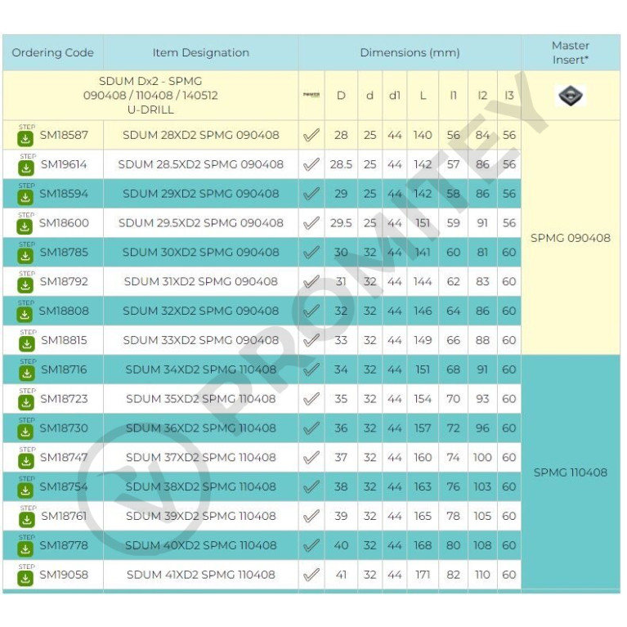Select ordering code SM19614
627x627 pixels.
point(64,164)
